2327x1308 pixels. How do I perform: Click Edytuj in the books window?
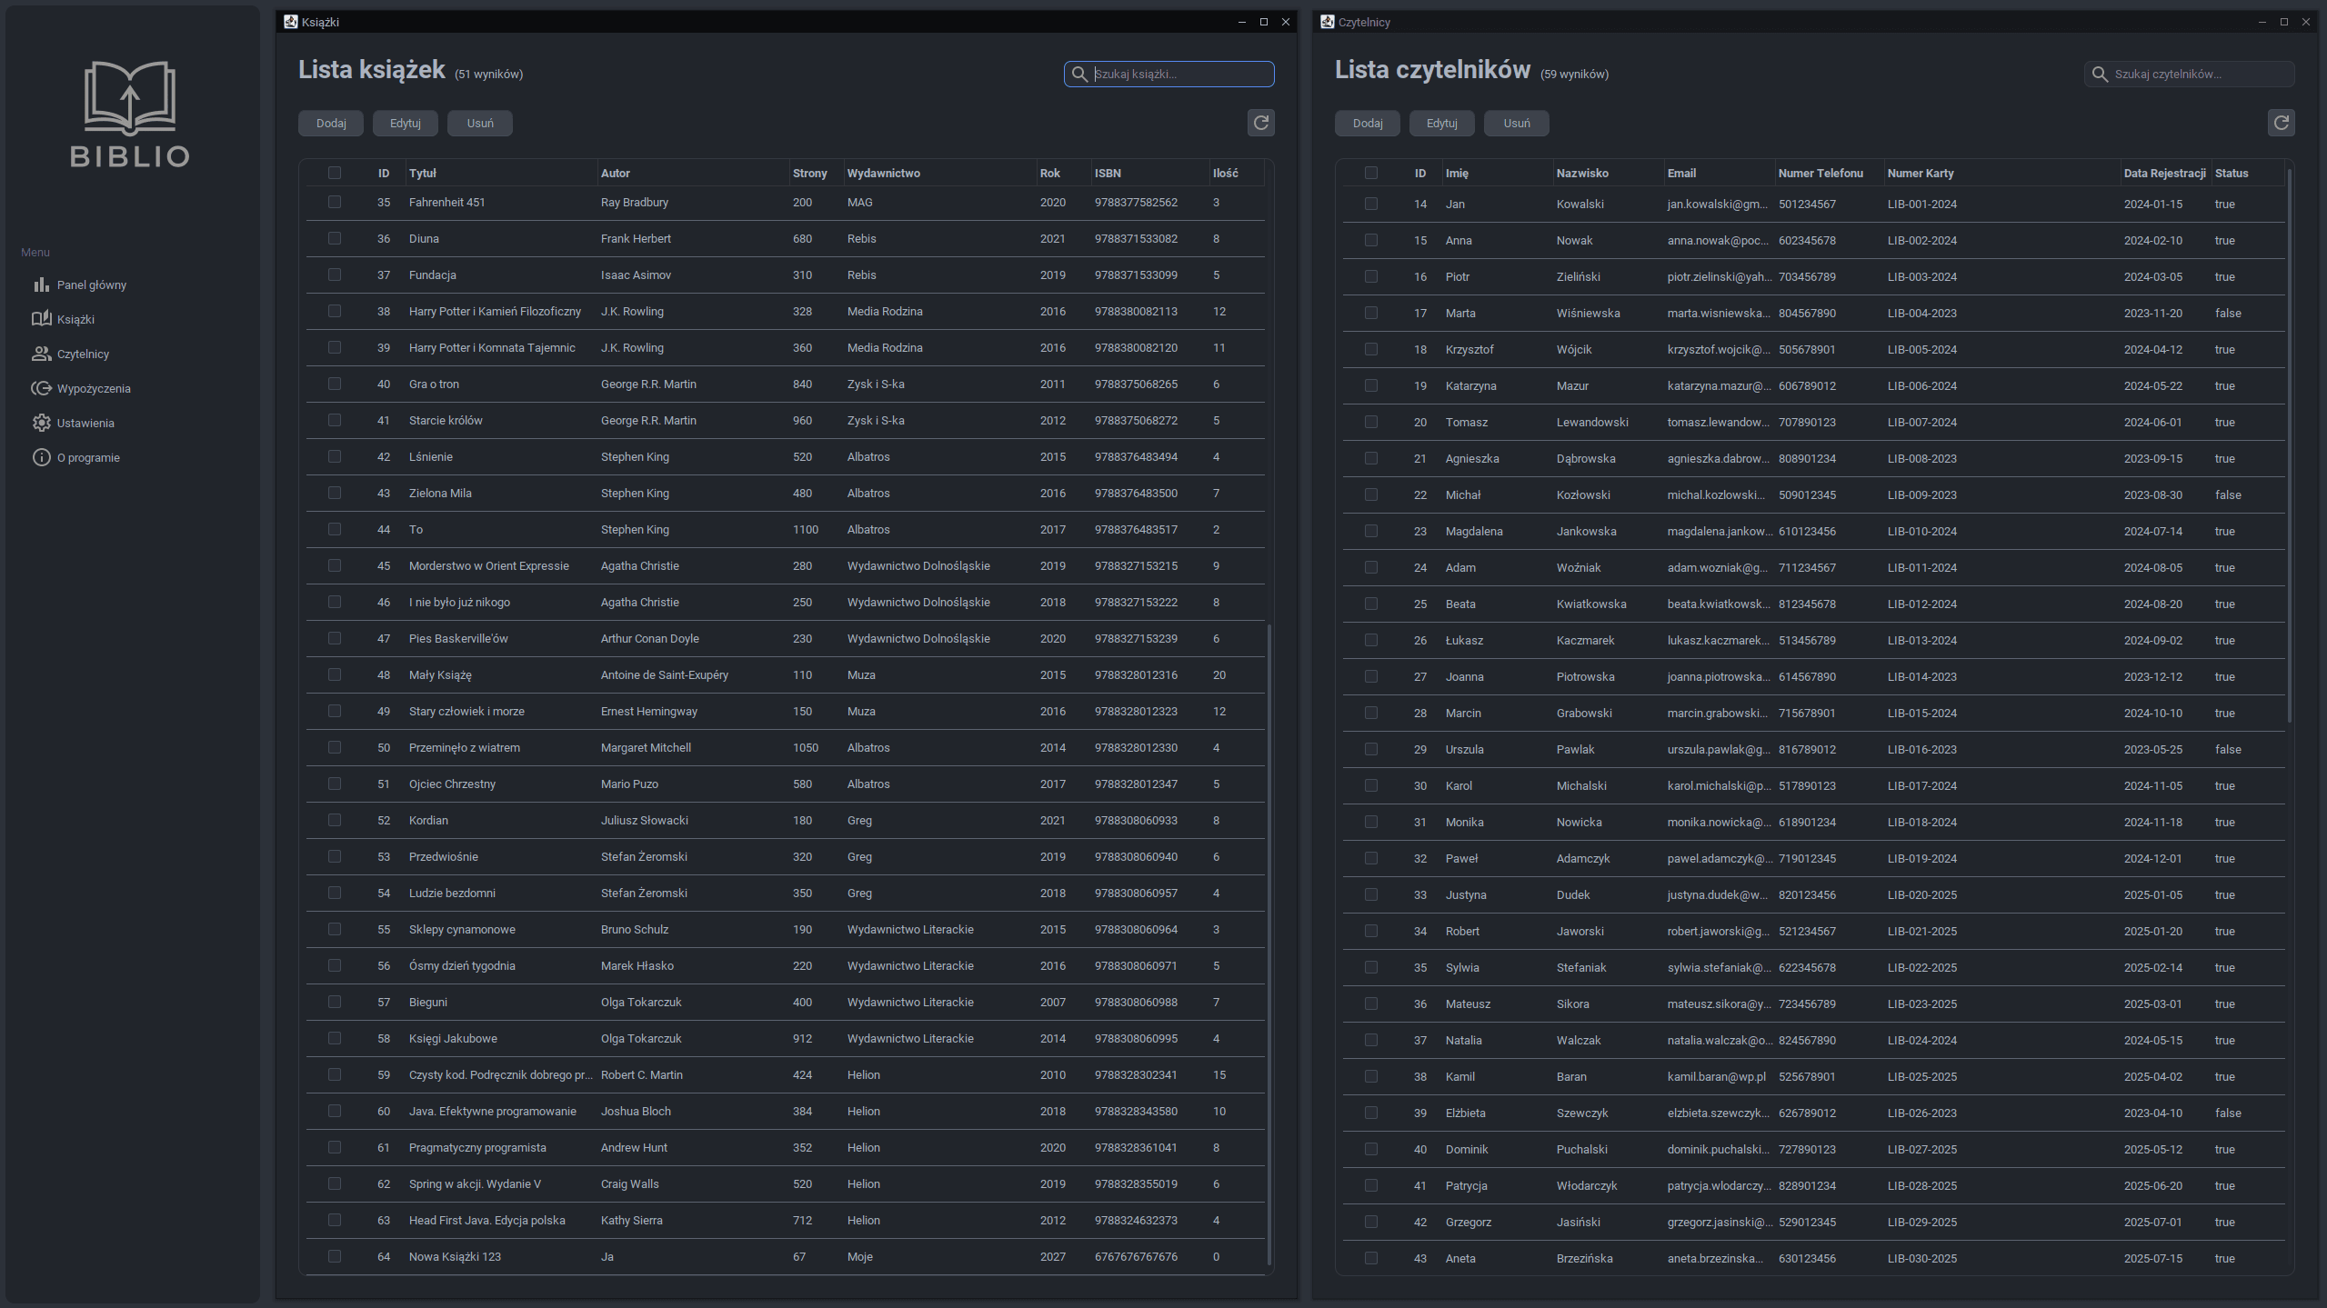[406, 123]
